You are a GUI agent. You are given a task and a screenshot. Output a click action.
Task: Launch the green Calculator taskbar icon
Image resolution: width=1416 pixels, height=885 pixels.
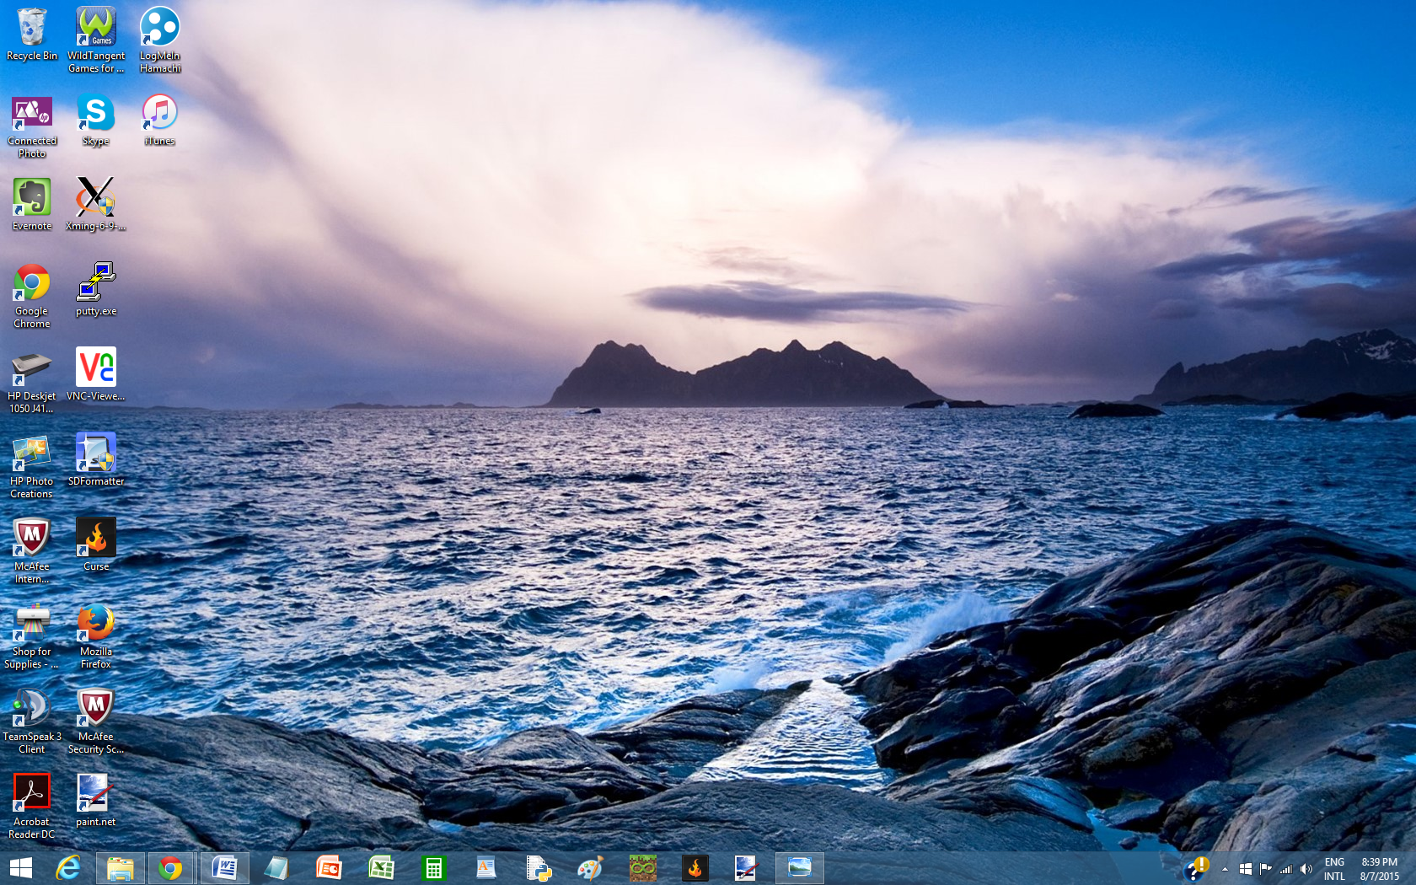click(x=433, y=868)
